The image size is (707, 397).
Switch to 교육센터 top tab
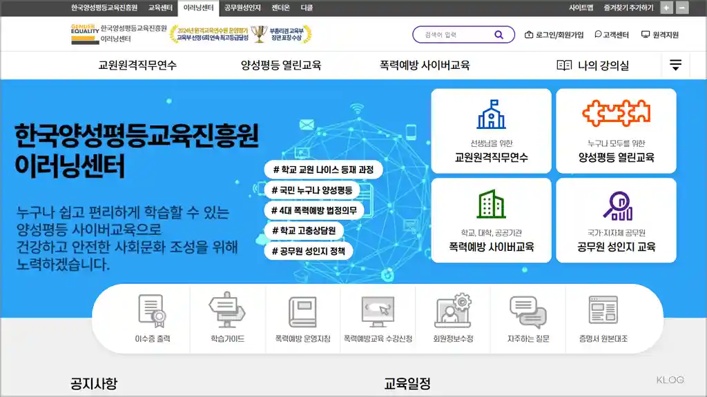[x=160, y=8]
